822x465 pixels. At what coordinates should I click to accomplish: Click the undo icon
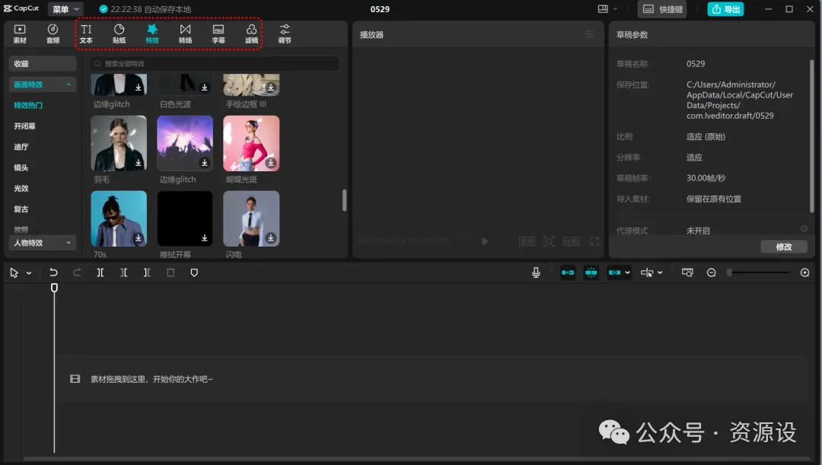(x=53, y=272)
